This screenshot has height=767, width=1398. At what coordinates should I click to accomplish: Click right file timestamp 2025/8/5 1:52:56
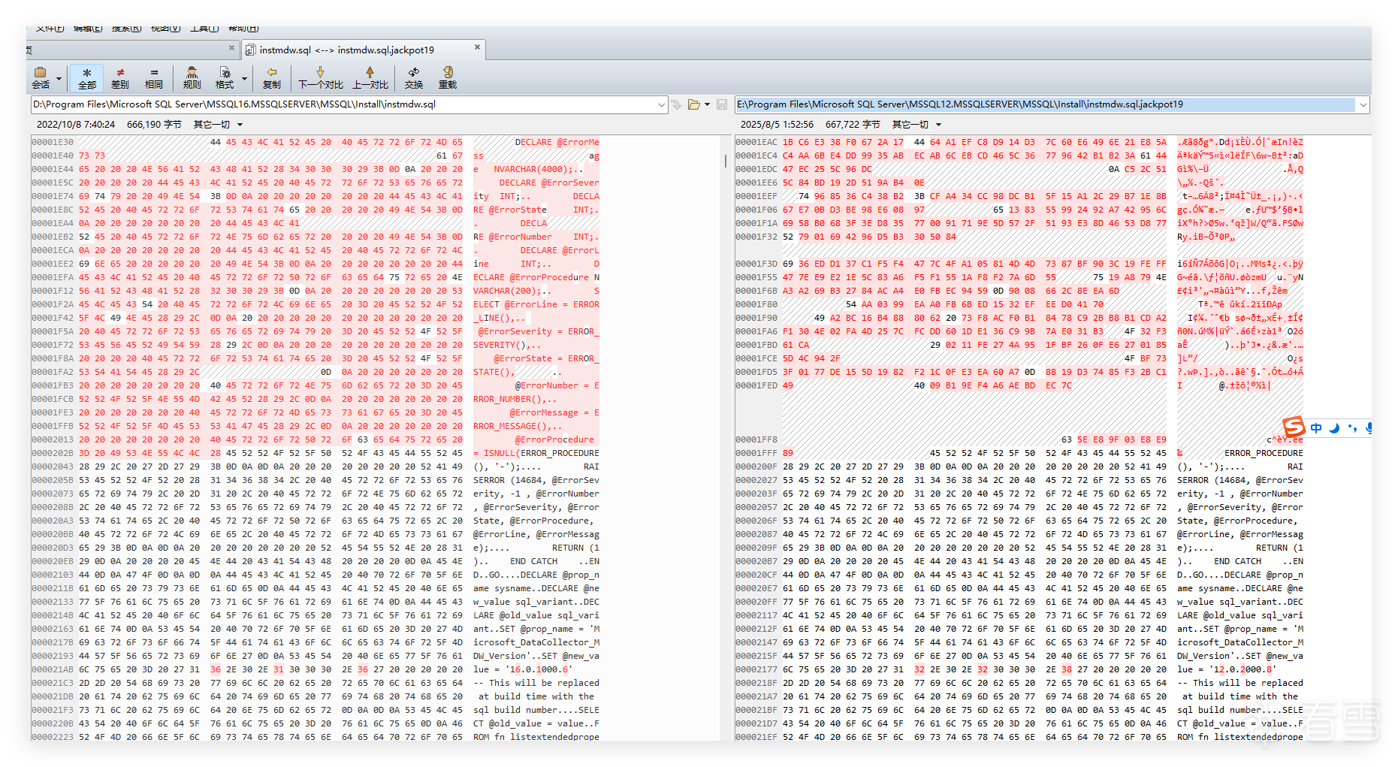pyautogui.click(x=777, y=125)
